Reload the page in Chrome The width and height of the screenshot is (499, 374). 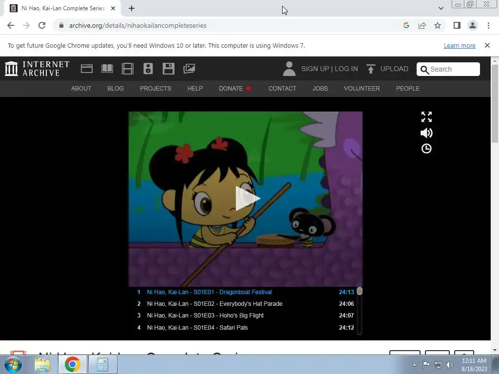(42, 25)
